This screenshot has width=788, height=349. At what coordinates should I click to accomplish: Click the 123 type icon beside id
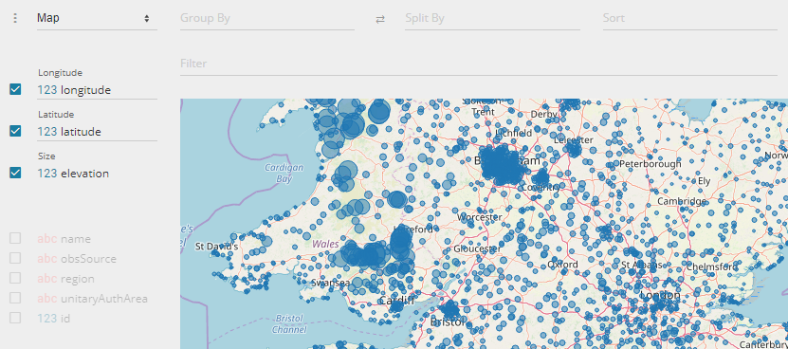pos(46,319)
